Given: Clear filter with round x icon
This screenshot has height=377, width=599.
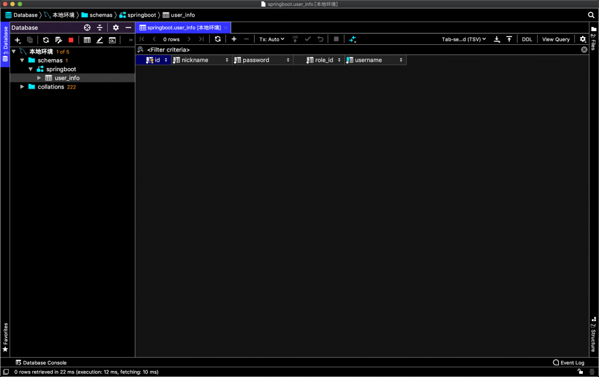Looking at the screenshot, I should point(584,50).
